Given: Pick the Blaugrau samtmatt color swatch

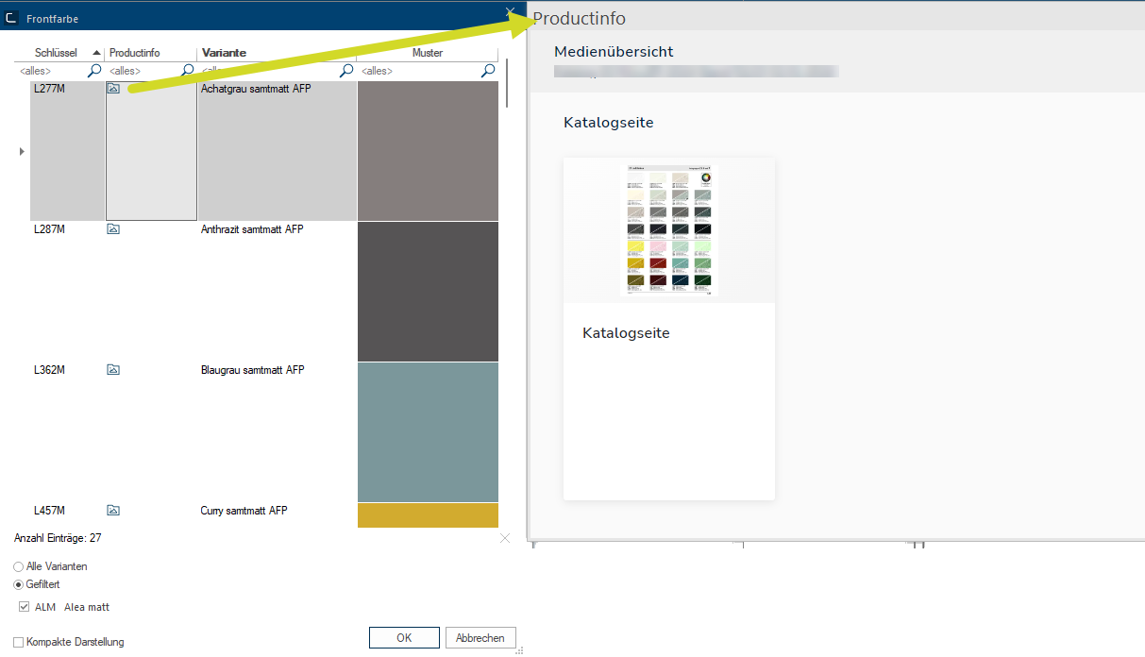Looking at the screenshot, I should (x=428, y=431).
